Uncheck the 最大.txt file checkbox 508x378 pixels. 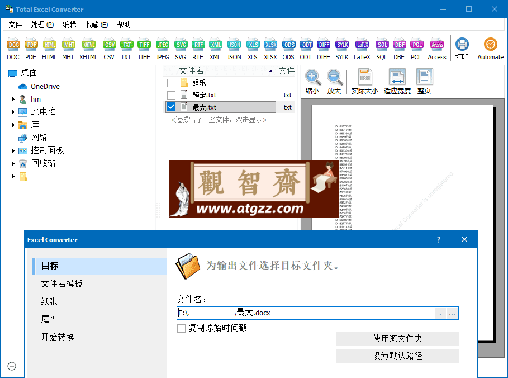click(171, 107)
